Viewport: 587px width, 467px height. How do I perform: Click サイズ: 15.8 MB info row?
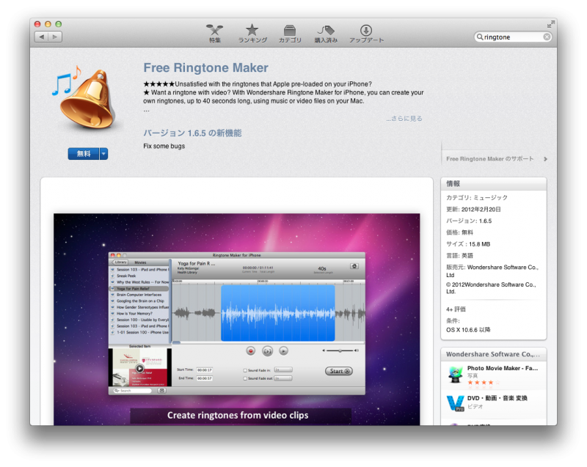tap(468, 244)
